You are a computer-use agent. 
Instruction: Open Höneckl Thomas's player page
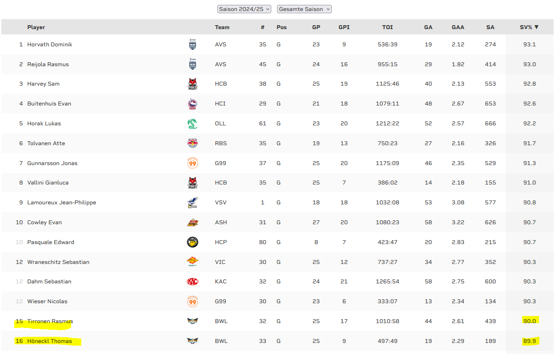[x=49, y=341]
